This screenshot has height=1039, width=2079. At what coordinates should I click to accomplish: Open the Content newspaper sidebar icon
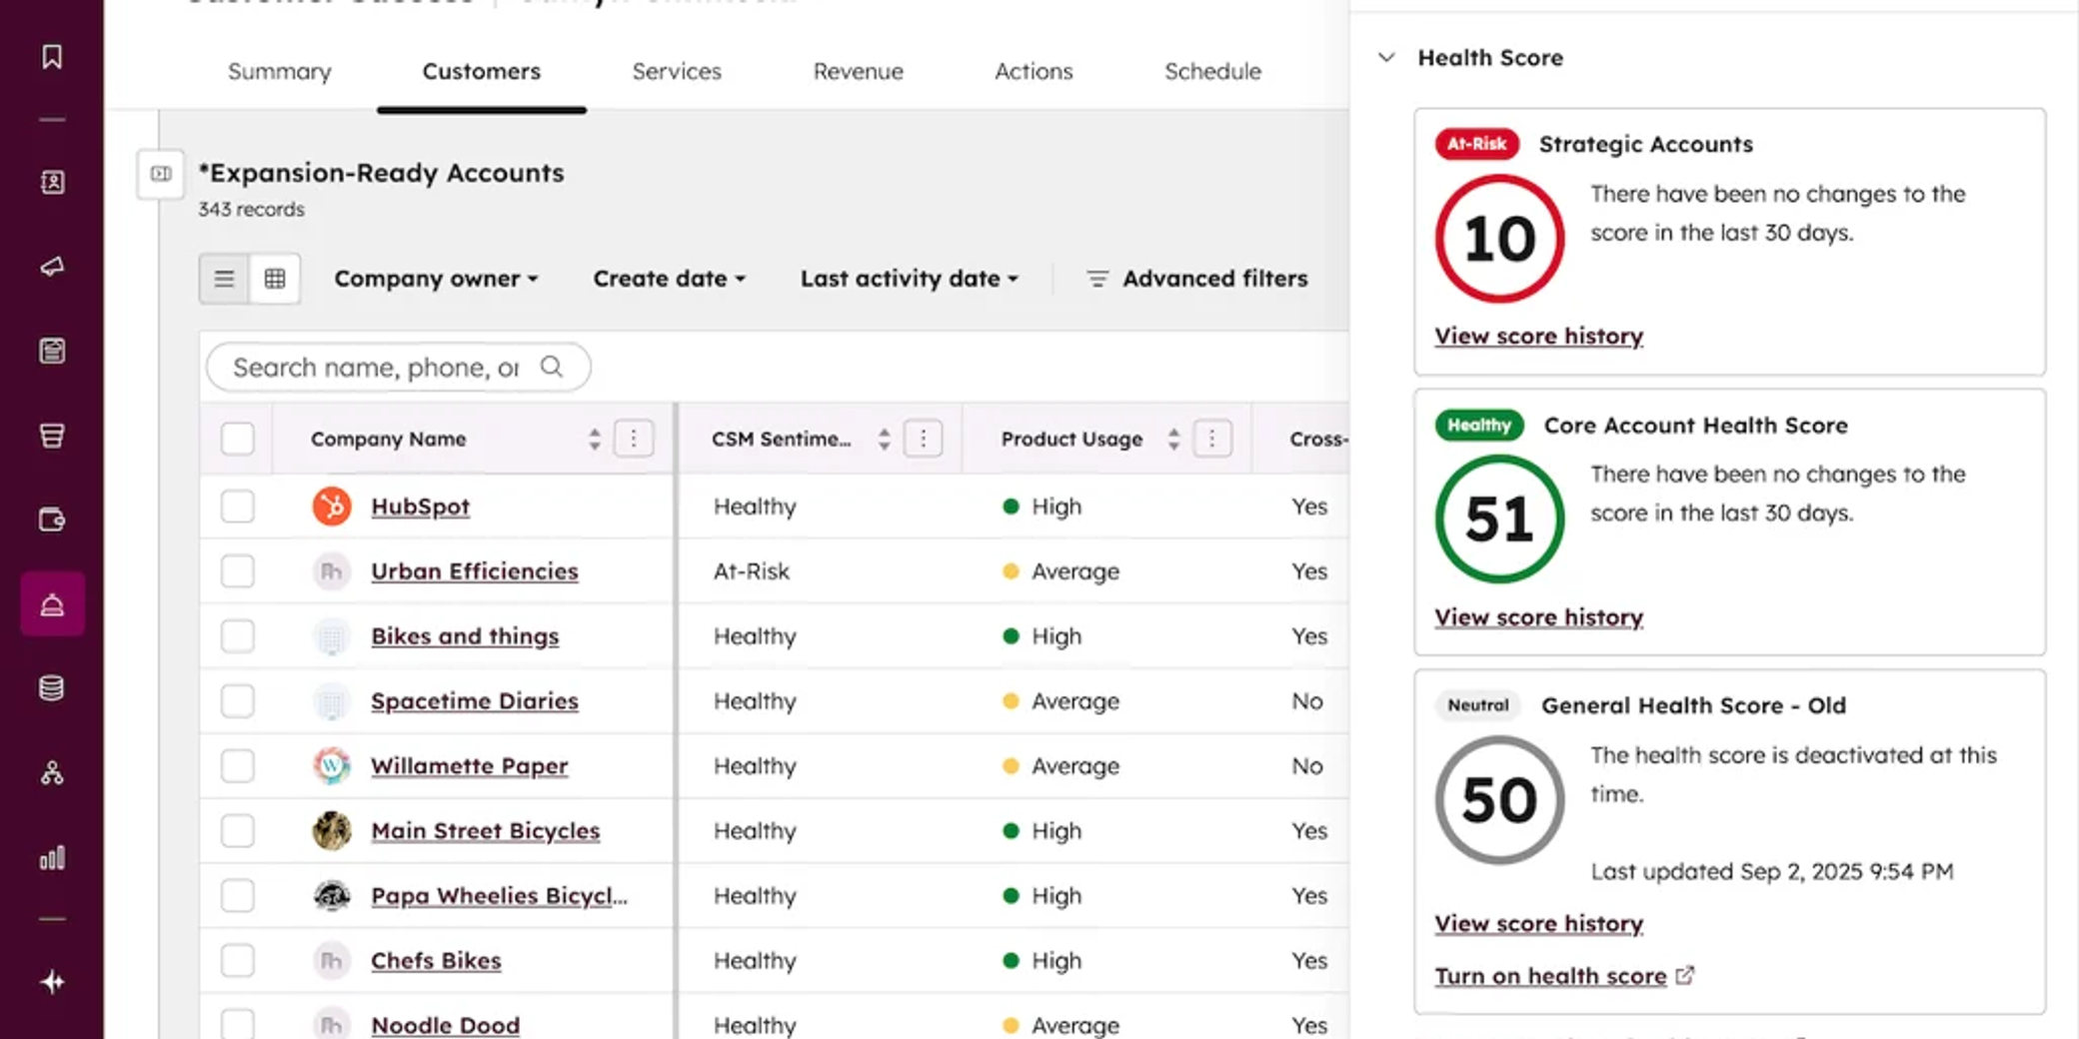[x=52, y=351]
